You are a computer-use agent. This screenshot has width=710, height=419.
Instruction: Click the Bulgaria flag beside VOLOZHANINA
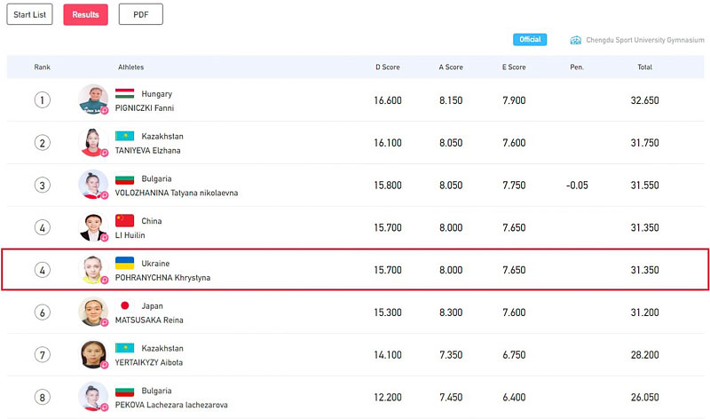[124, 178]
